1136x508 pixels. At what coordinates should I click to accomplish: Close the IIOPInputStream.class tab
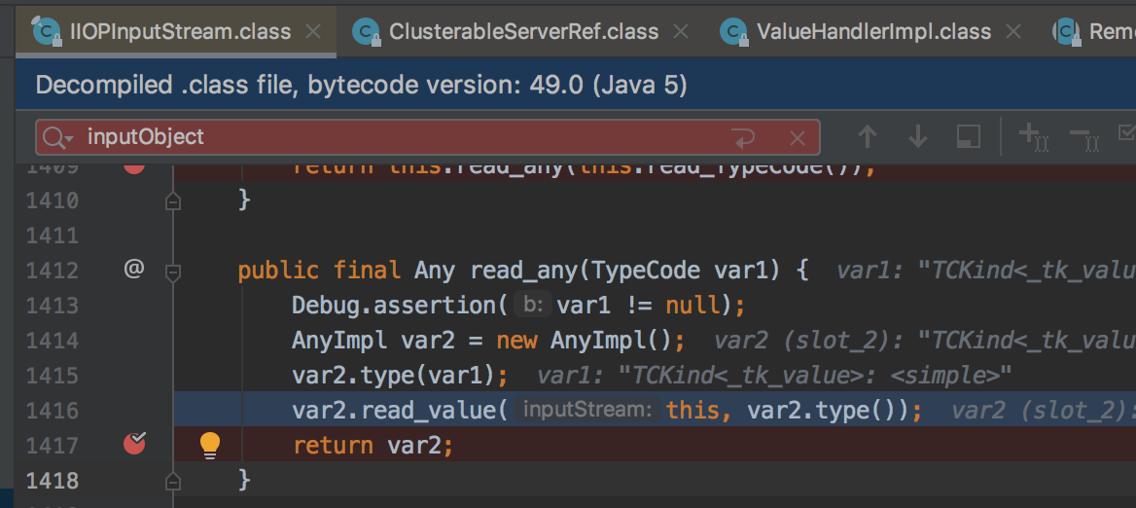[313, 32]
